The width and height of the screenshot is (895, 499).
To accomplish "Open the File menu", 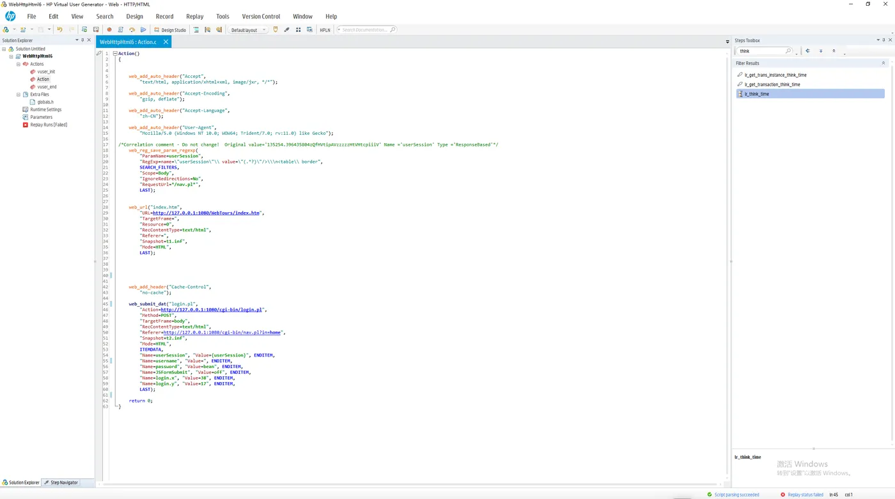I will (x=31, y=17).
